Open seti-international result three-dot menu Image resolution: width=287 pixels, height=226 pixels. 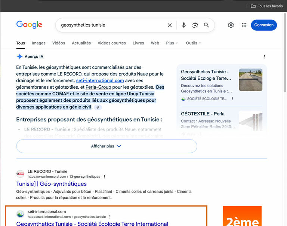110,217
